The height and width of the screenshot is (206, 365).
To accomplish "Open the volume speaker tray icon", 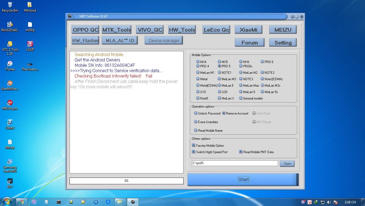I will [x=329, y=202].
